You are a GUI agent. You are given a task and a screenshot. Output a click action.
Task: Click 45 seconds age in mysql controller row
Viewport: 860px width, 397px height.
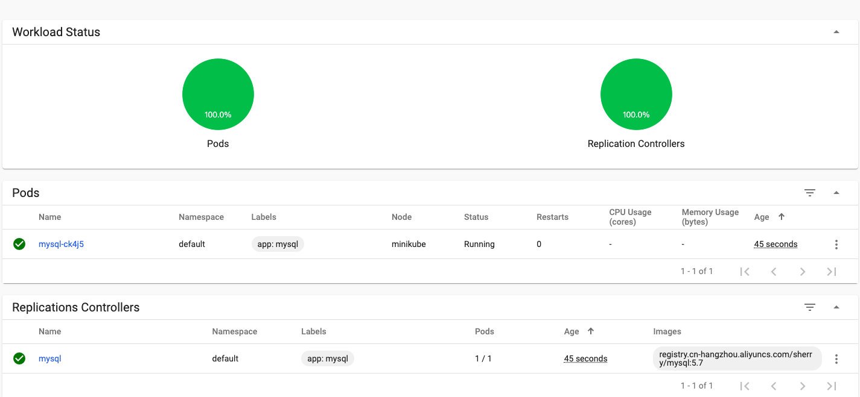coord(585,358)
